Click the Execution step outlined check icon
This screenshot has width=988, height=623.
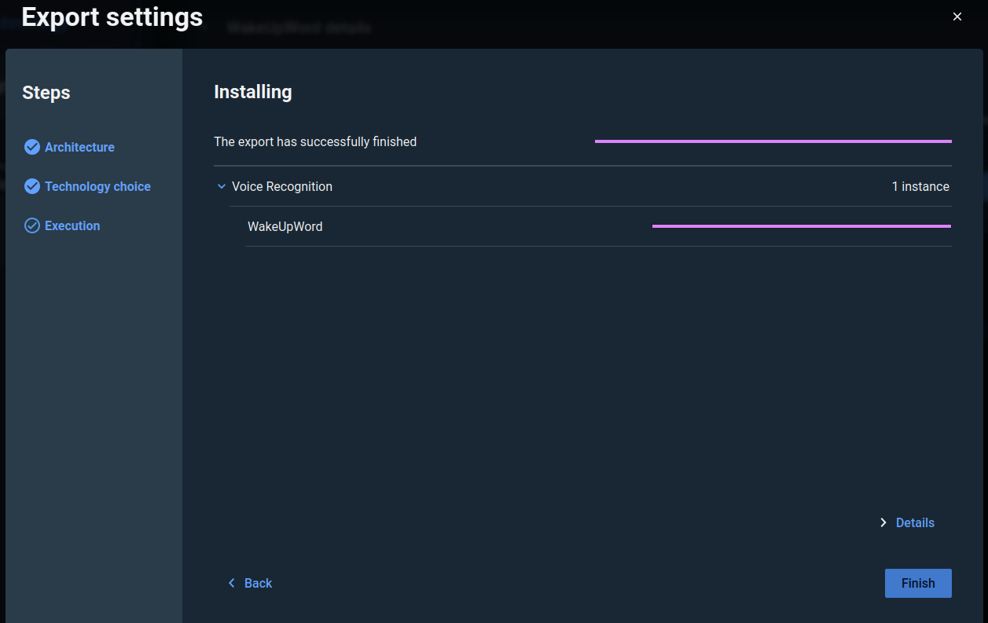(31, 225)
